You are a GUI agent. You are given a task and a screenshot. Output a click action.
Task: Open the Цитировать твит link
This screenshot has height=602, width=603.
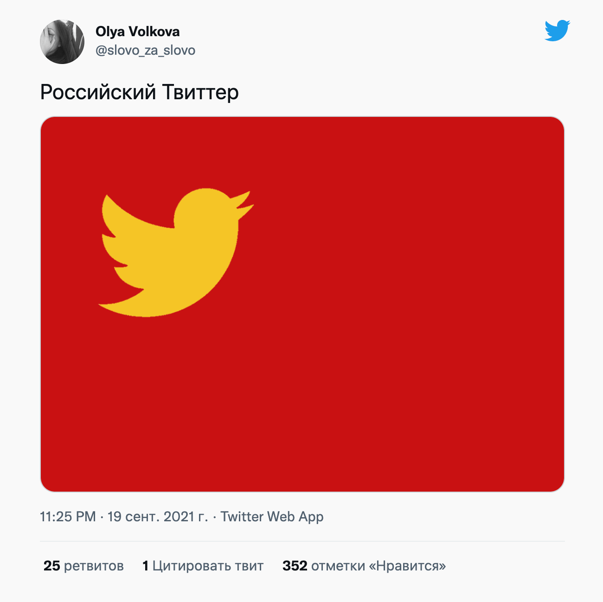(208, 566)
